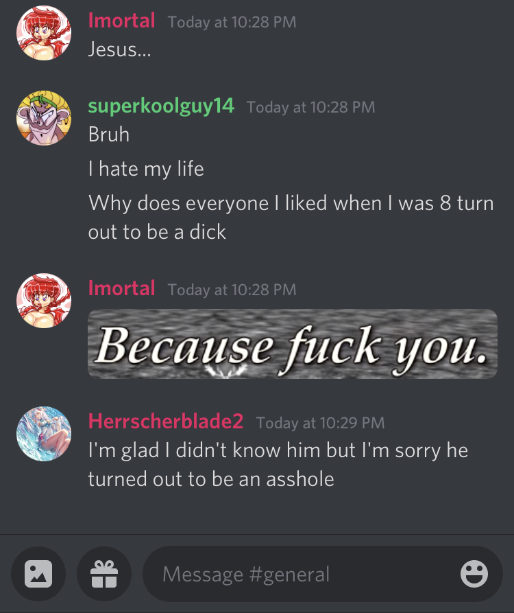This screenshot has height=613, width=514.
Task: Click the Herrscherblade2 username
Action: (166, 421)
